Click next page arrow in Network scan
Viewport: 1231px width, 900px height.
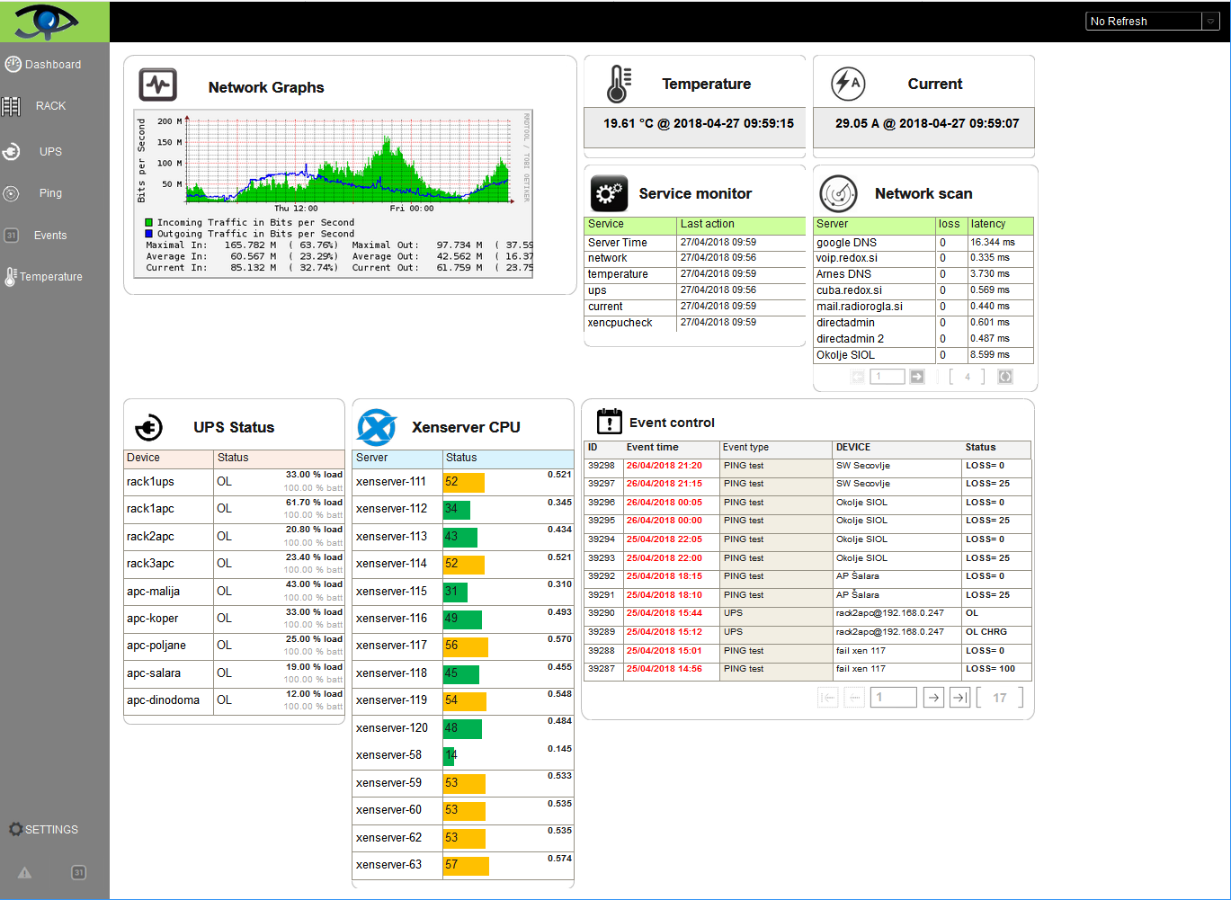917,377
